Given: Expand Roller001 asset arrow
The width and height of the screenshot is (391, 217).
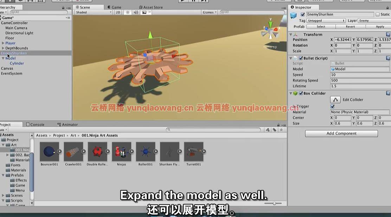Looking at the screenshot, I should pyautogui.click(x=156, y=151).
